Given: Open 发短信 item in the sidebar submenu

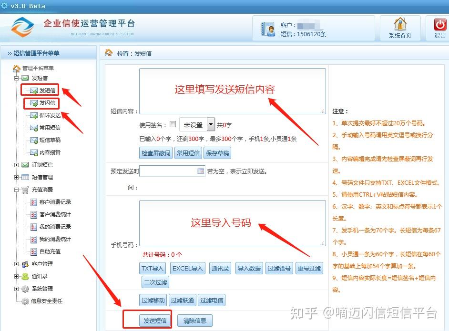Looking at the screenshot, I should point(47,90).
